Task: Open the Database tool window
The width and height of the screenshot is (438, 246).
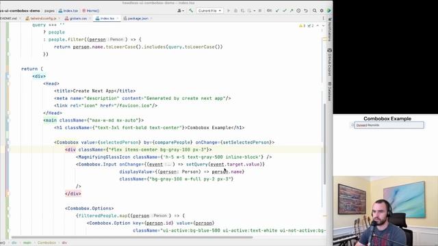Action: point(330,92)
